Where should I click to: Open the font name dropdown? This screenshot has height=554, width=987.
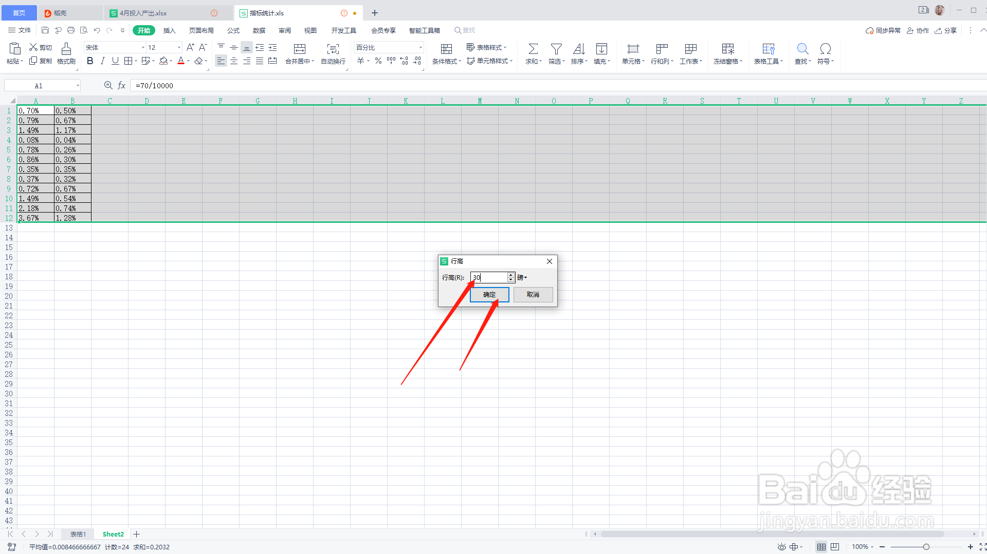click(x=143, y=47)
